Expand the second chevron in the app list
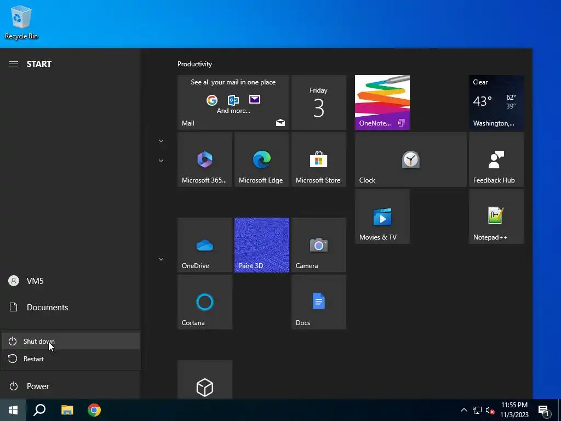This screenshot has width=561, height=421. click(x=161, y=161)
